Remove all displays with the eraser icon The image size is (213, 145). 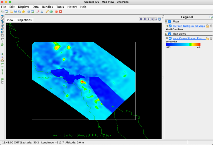coord(38,12)
